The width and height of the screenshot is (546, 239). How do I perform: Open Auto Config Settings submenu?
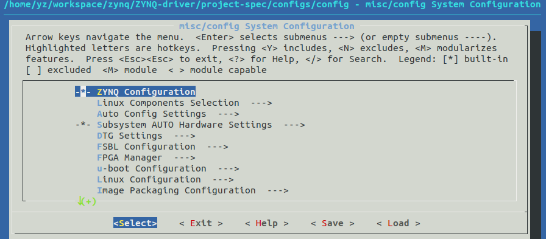[168, 114]
